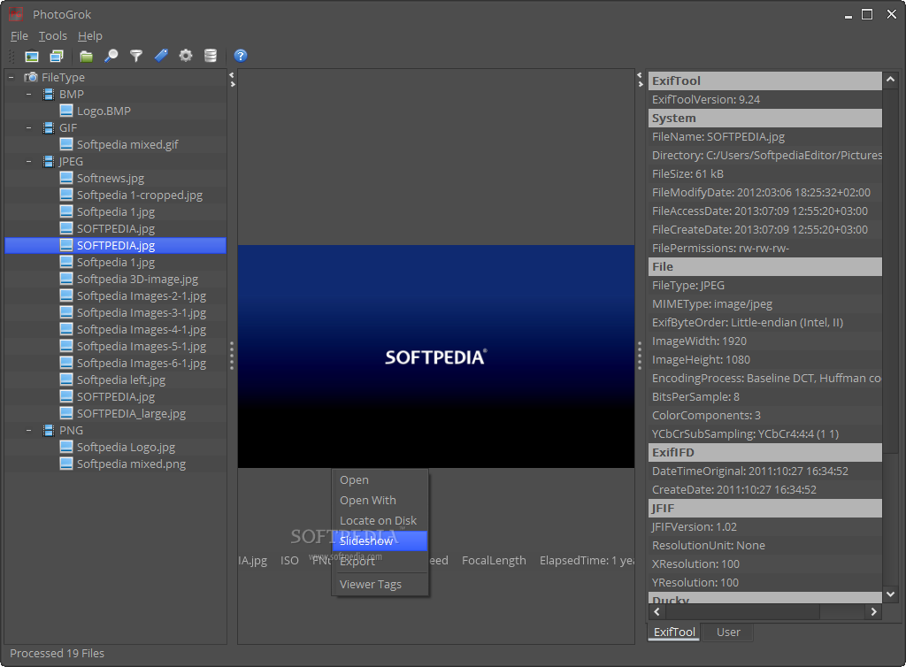Click the film icon beside JPEG

[50, 161]
